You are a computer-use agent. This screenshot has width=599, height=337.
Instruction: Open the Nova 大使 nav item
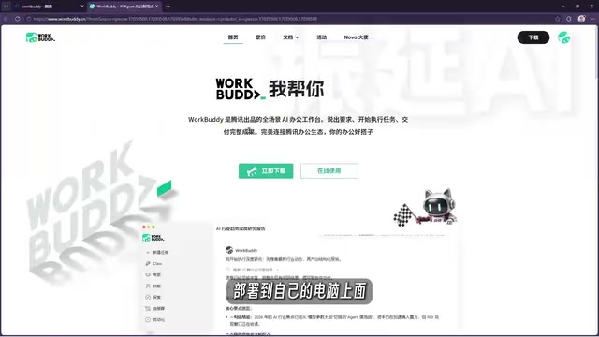tap(356, 37)
